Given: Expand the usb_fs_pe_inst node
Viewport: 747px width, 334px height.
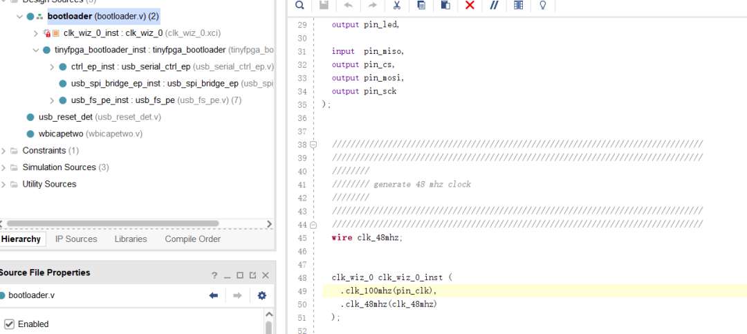Looking at the screenshot, I should pos(52,100).
